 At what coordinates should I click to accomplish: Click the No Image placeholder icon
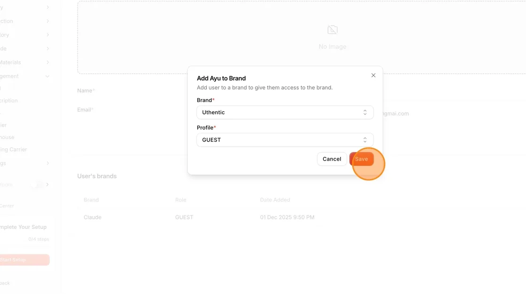333,30
